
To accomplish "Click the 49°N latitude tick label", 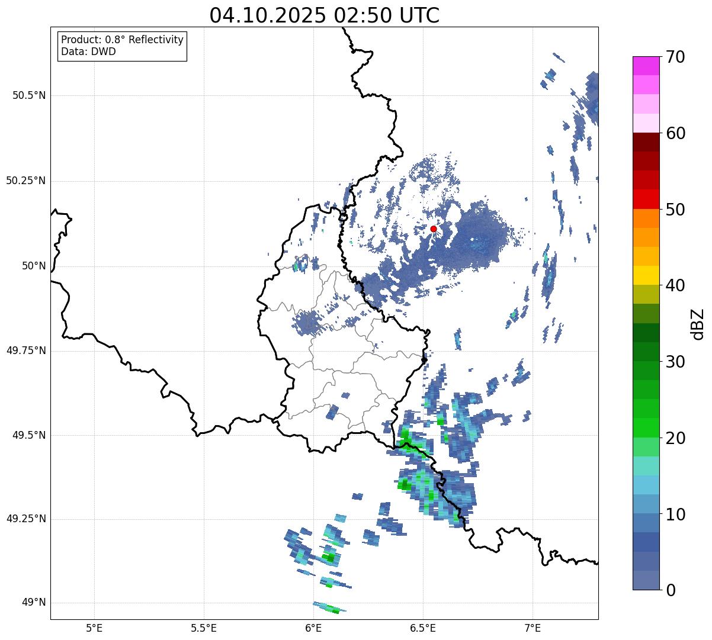I will (x=34, y=602).
